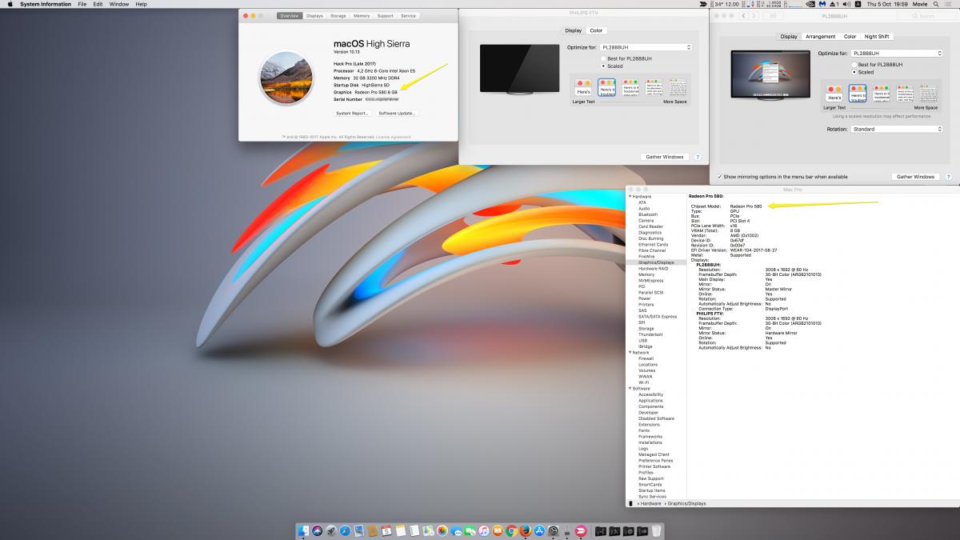The height and width of the screenshot is (540, 960).
Task: Choose Larger Text scaling thumbnail in PL2888UH window
Action: pyautogui.click(x=835, y=94)
